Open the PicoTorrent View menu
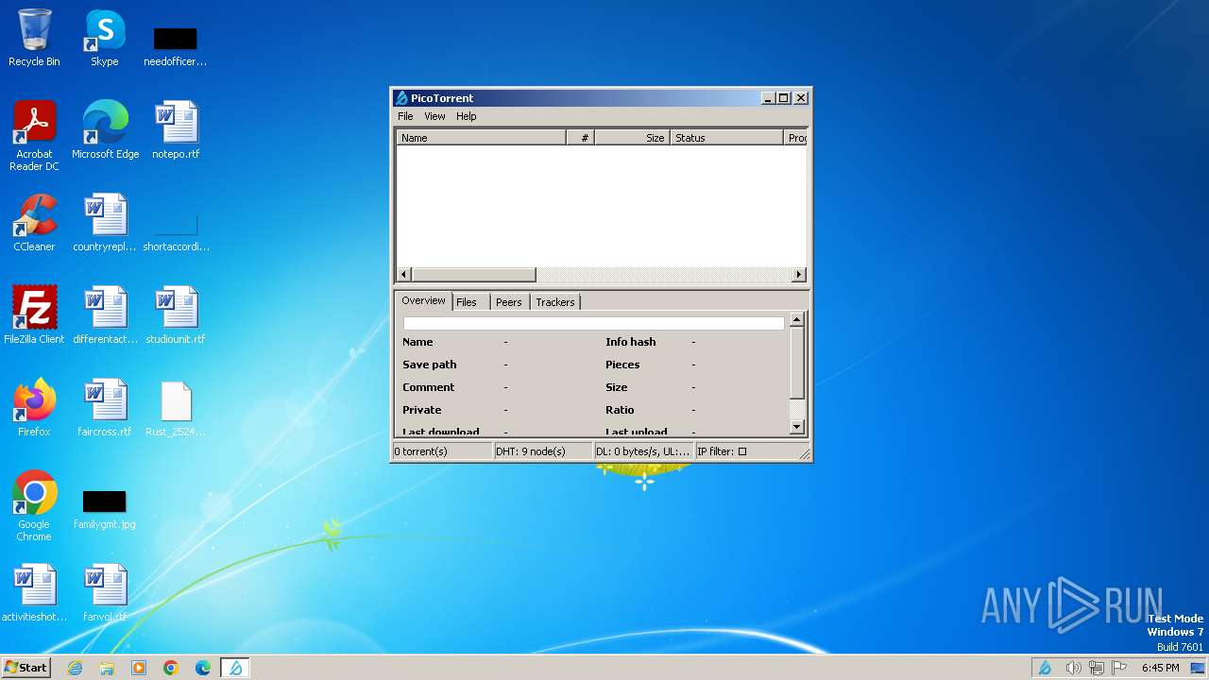The height and width of the screenshot is (680, 1209). click(x=434, y=116)
